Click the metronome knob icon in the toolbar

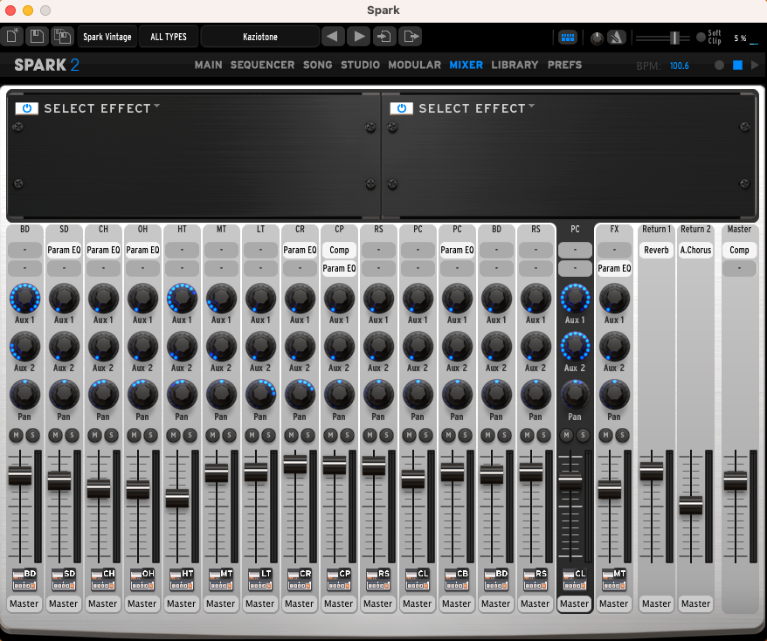coord(598,37)
